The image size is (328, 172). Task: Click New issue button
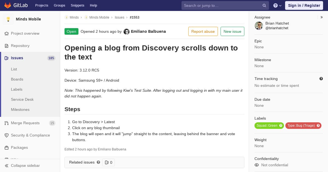click(x=232, y=31)
